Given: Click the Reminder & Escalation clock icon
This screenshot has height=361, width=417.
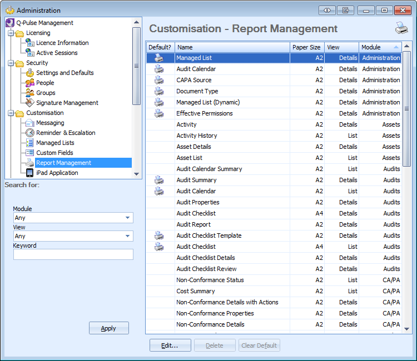Looking at the screenshot, I should click(30, 133).
